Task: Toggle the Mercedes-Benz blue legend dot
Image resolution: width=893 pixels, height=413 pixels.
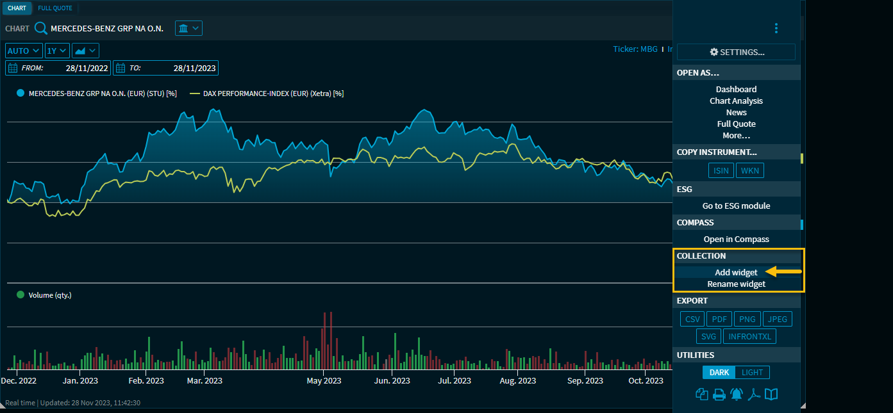Action: pos(21,93)
